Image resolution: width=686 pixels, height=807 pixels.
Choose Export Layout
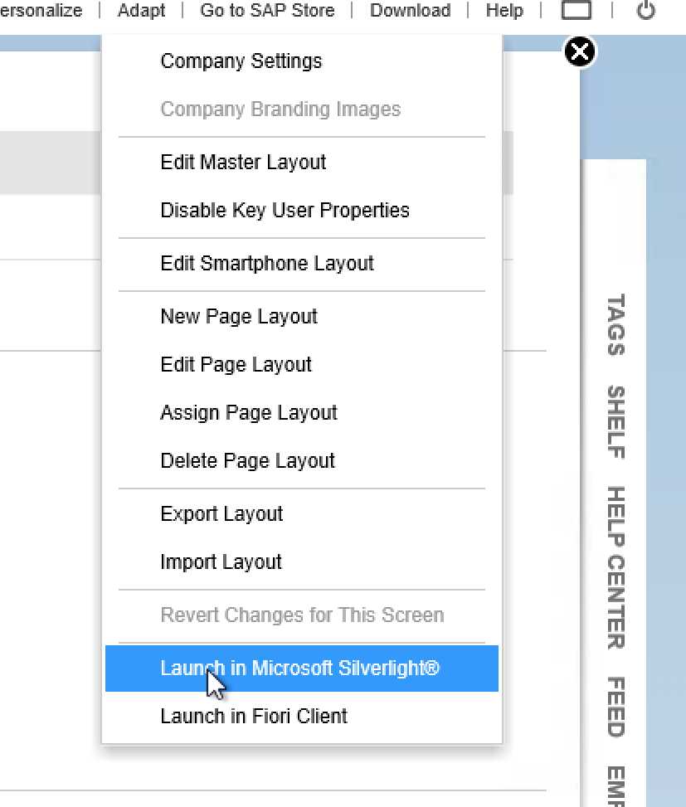[221, 514]
